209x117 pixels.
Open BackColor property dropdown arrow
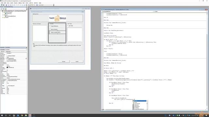[26, 58]
